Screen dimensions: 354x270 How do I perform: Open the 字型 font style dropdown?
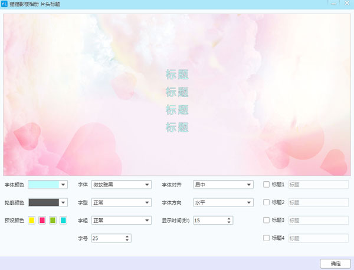122,202
